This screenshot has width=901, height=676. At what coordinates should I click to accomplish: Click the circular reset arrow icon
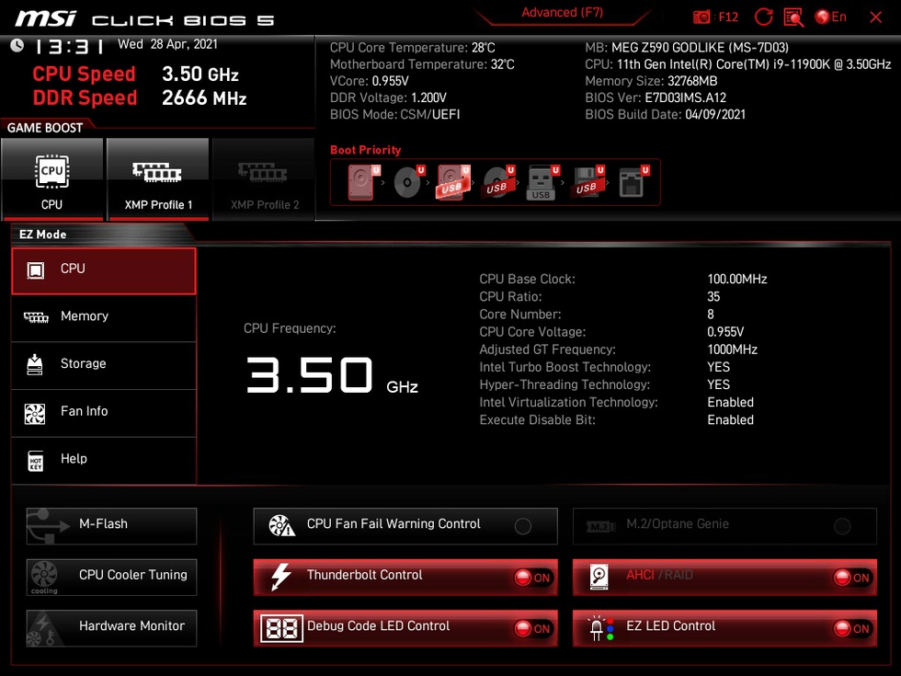(x=763, y=17)
